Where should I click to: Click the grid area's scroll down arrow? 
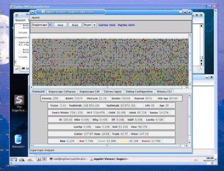[x=190, y=84]
